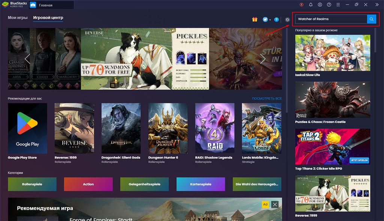Close the recommended game ad
The image size is (384, 221).
275,205
